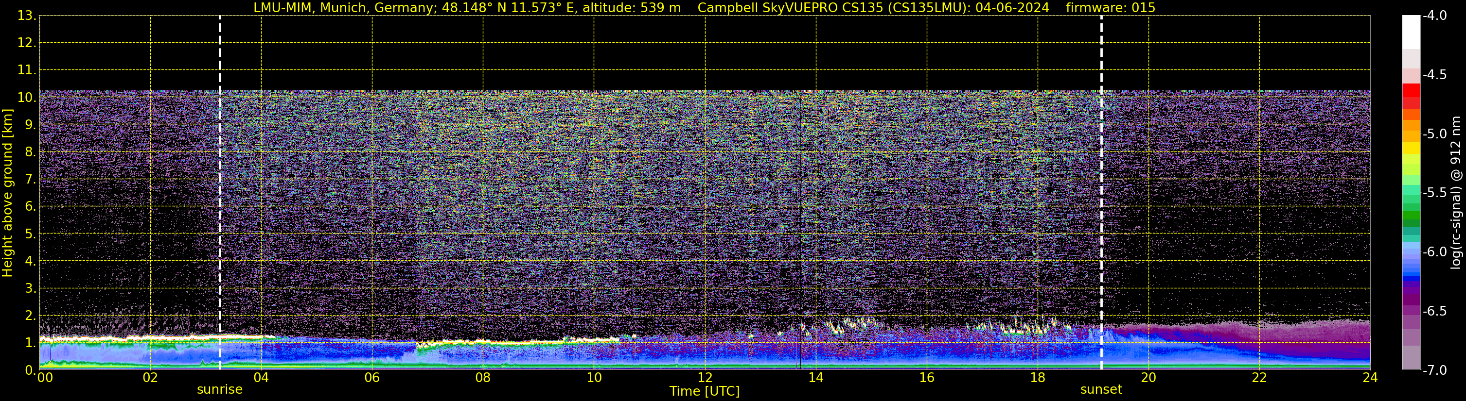Image resolution: width=1466 pixels, height=401 pixels.
Task: Click the 00 hour tick label
Action: 44,378
